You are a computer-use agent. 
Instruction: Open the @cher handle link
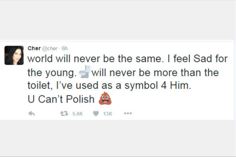click(x=49, y=48)
